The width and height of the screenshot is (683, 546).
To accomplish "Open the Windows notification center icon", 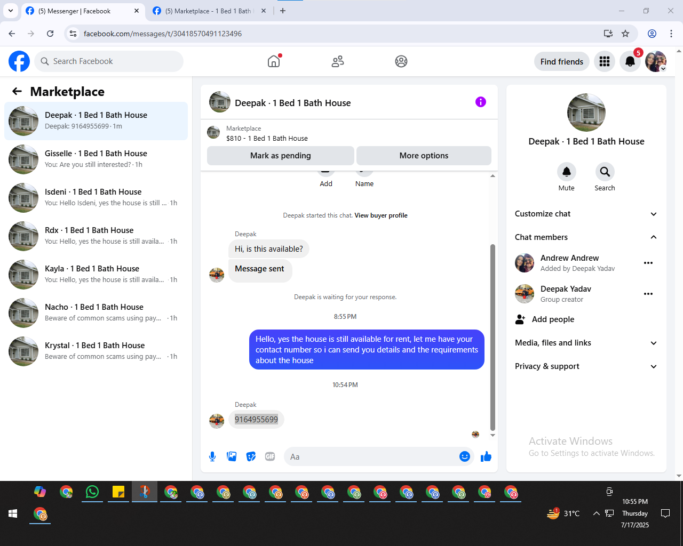I will coord(665,513).
